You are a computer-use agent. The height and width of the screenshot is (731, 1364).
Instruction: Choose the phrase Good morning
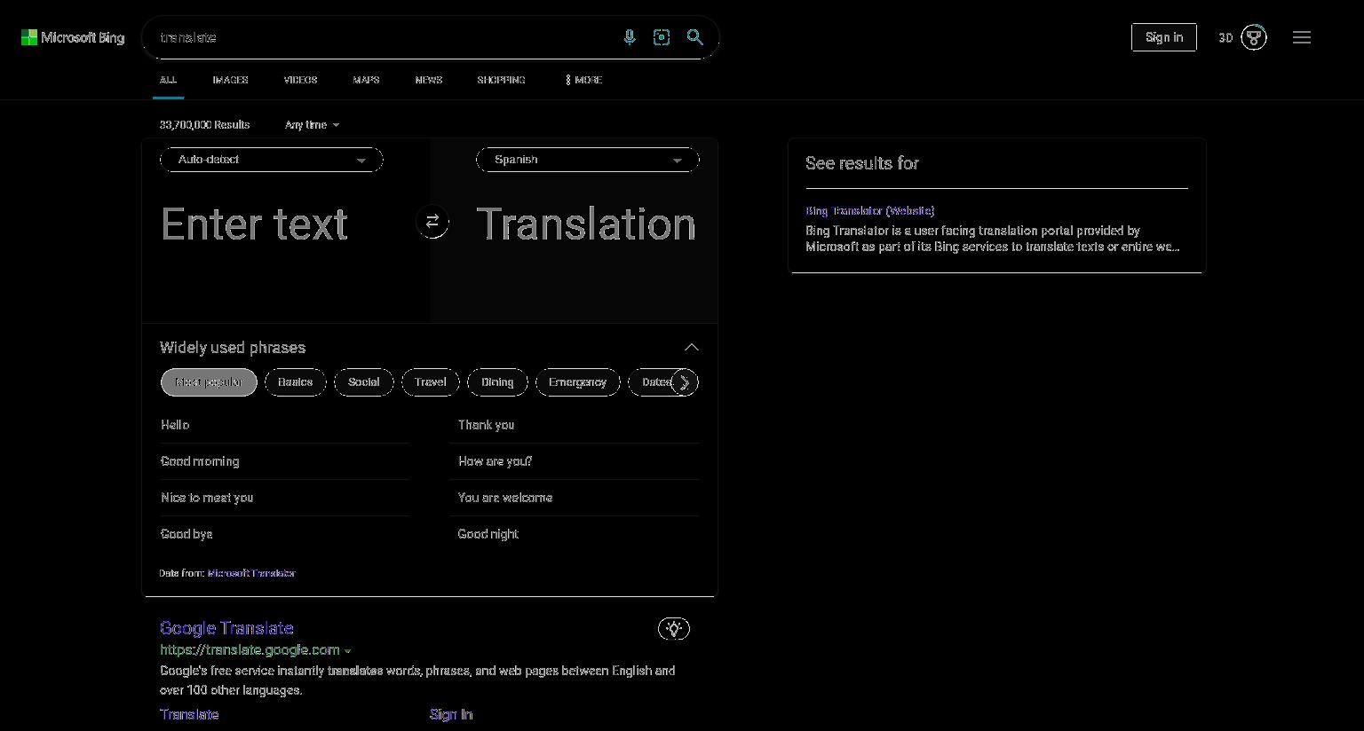click(x=200, y=461)
